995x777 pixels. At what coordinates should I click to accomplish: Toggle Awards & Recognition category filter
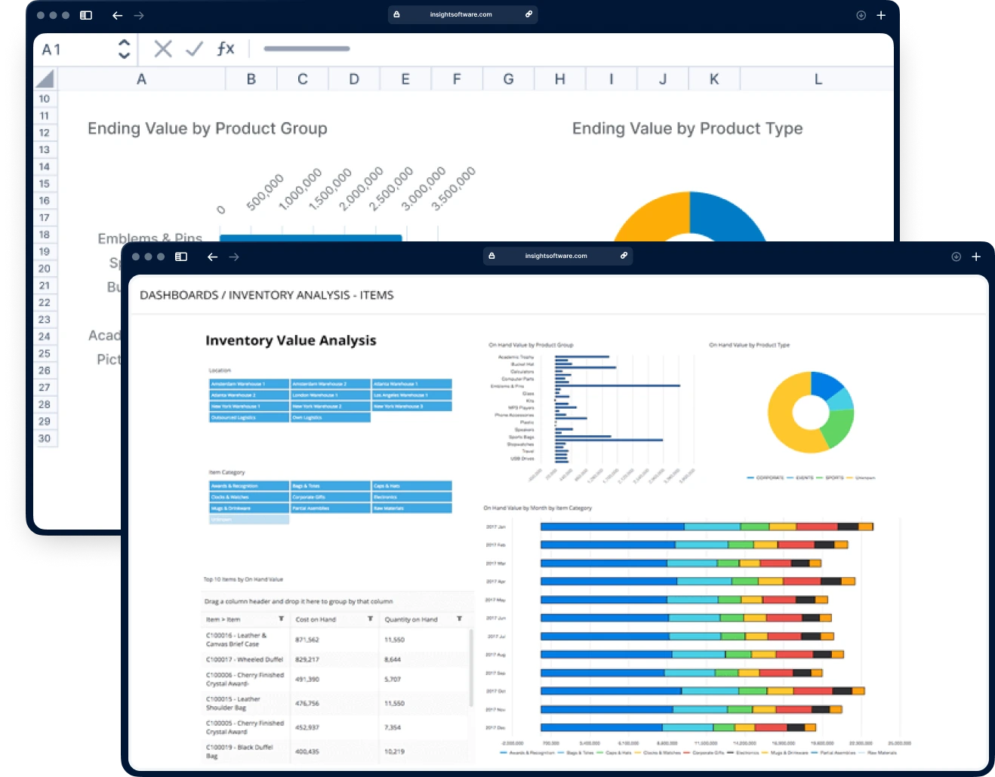[249, 486]
